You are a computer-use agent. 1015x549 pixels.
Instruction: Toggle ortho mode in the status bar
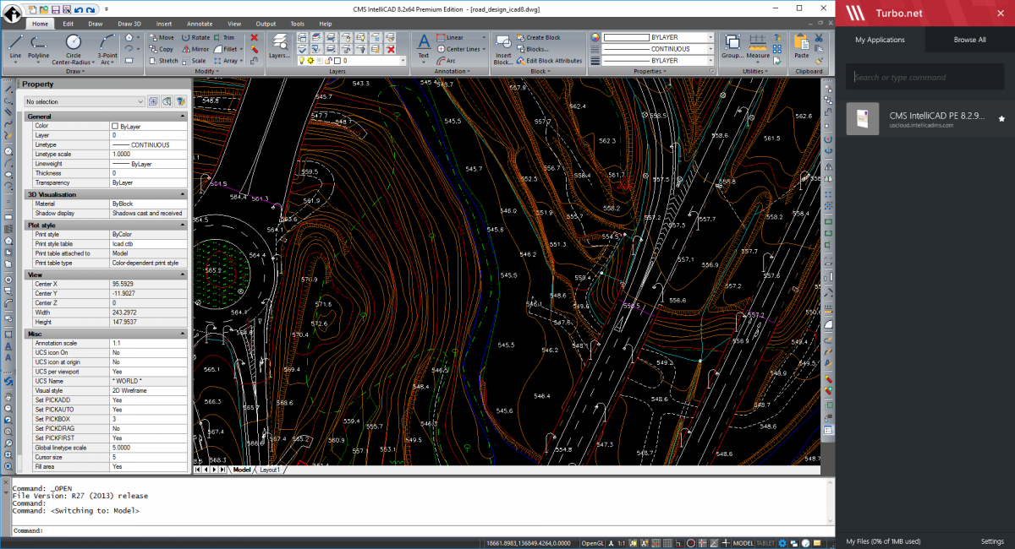point(679,542)
